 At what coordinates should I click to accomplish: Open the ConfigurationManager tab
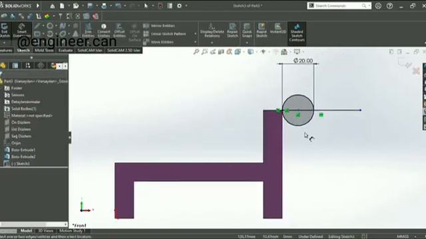(x=28, y=65)
